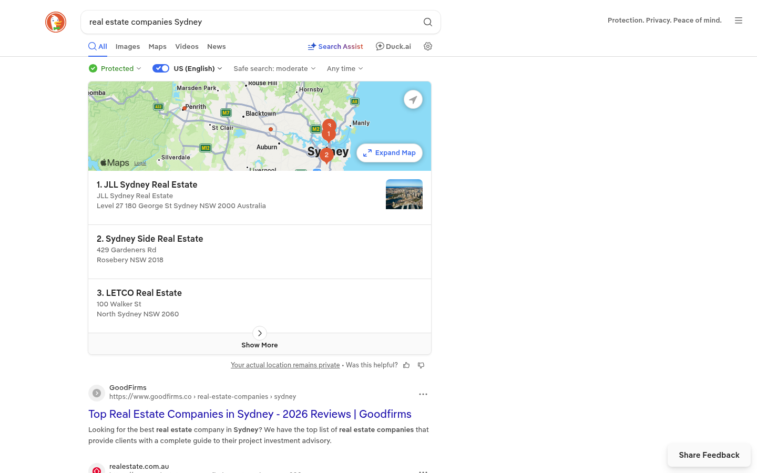The image size is (757, 473).
Task: Switch to the Videos tab
Action: [187, 46]
